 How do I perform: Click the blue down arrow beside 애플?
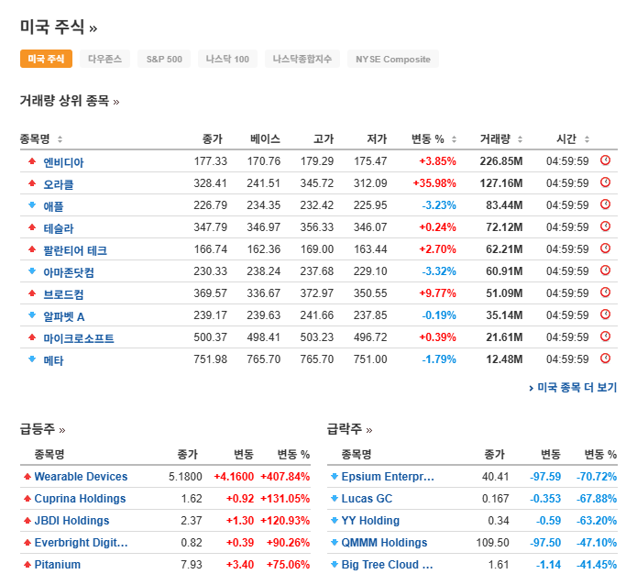[32, 204]
